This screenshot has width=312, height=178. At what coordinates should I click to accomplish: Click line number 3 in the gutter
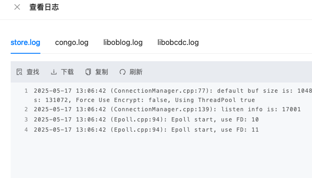pos(26,120)
